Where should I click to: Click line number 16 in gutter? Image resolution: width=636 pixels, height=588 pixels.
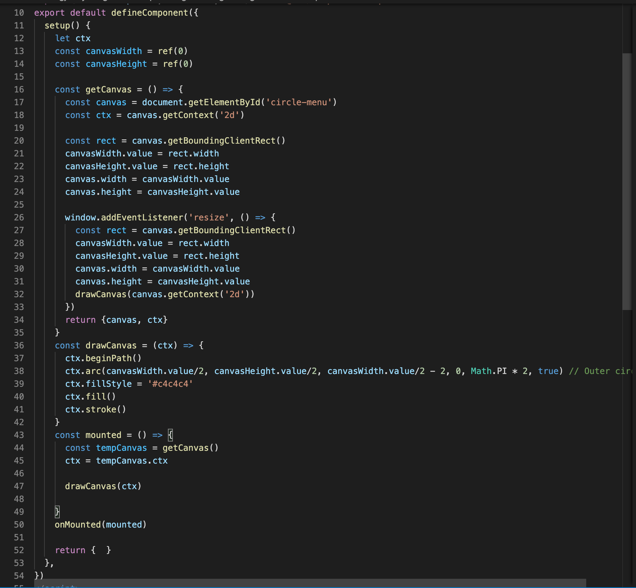tap(19, 90)
